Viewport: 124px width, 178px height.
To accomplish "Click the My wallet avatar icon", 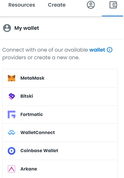I will pyautogui.click(x=7, y=28).
